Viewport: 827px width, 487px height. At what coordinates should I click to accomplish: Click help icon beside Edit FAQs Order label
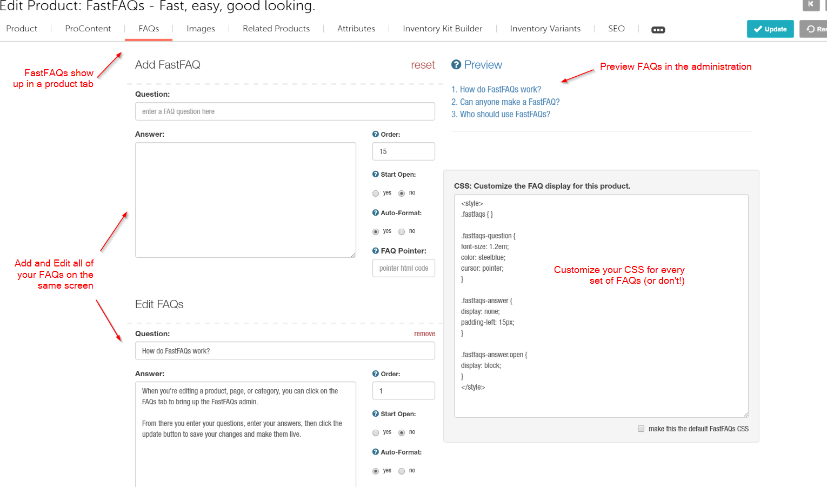(376, 373)
